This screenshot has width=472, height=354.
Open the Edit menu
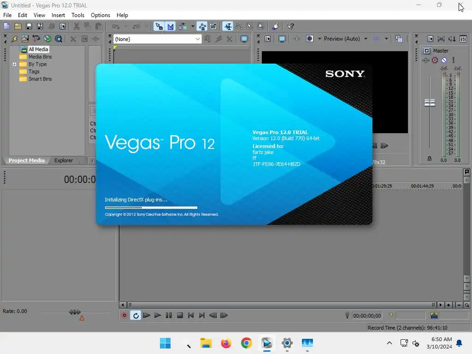(23, 15)
